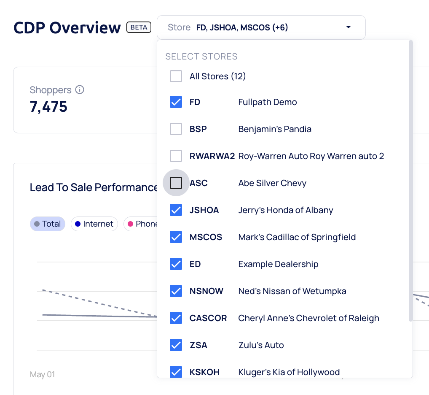Viewport: 429px width, 395px height.
Task: Collapse the Store dropdown using the arrow
Action: [348, 27]
